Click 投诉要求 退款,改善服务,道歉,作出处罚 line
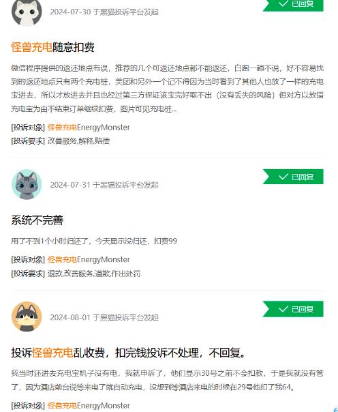Image resolution: width=338 pixels, height=412 pixels. pyautogui.click(x=76, y=274)
